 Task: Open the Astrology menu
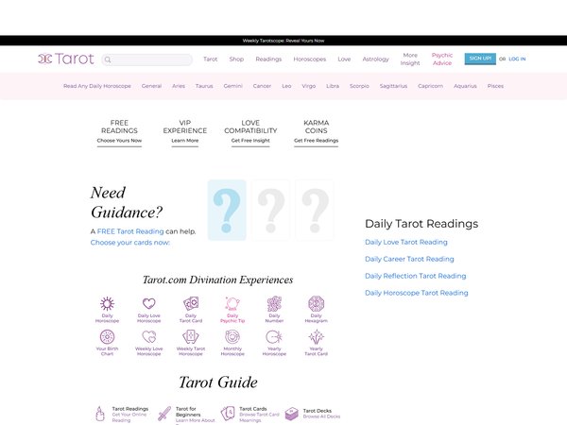coord(376,59)
